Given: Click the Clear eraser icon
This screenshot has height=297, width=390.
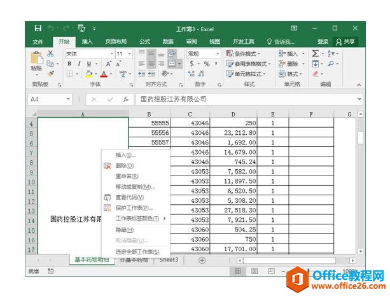Looking at the screenshot, I should 316,74.
